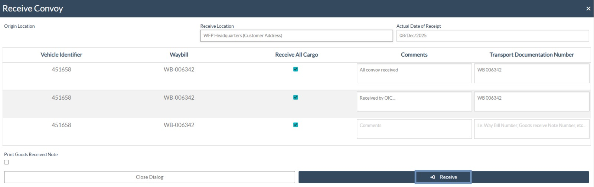Click the Comments column header
The image size is (594, 187).
[414, 55]
